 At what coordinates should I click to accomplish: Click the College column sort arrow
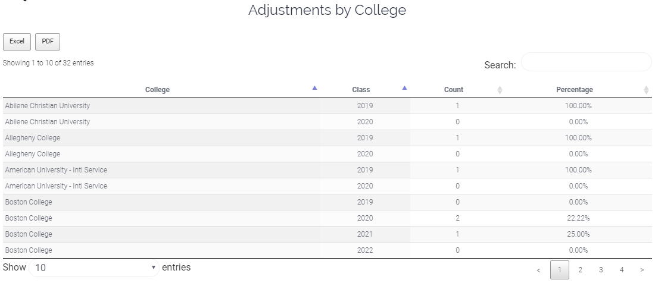[x=314, y=88]
